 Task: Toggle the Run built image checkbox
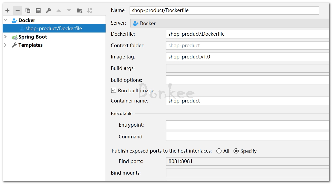pyautogui.click(x=114, y=90)
